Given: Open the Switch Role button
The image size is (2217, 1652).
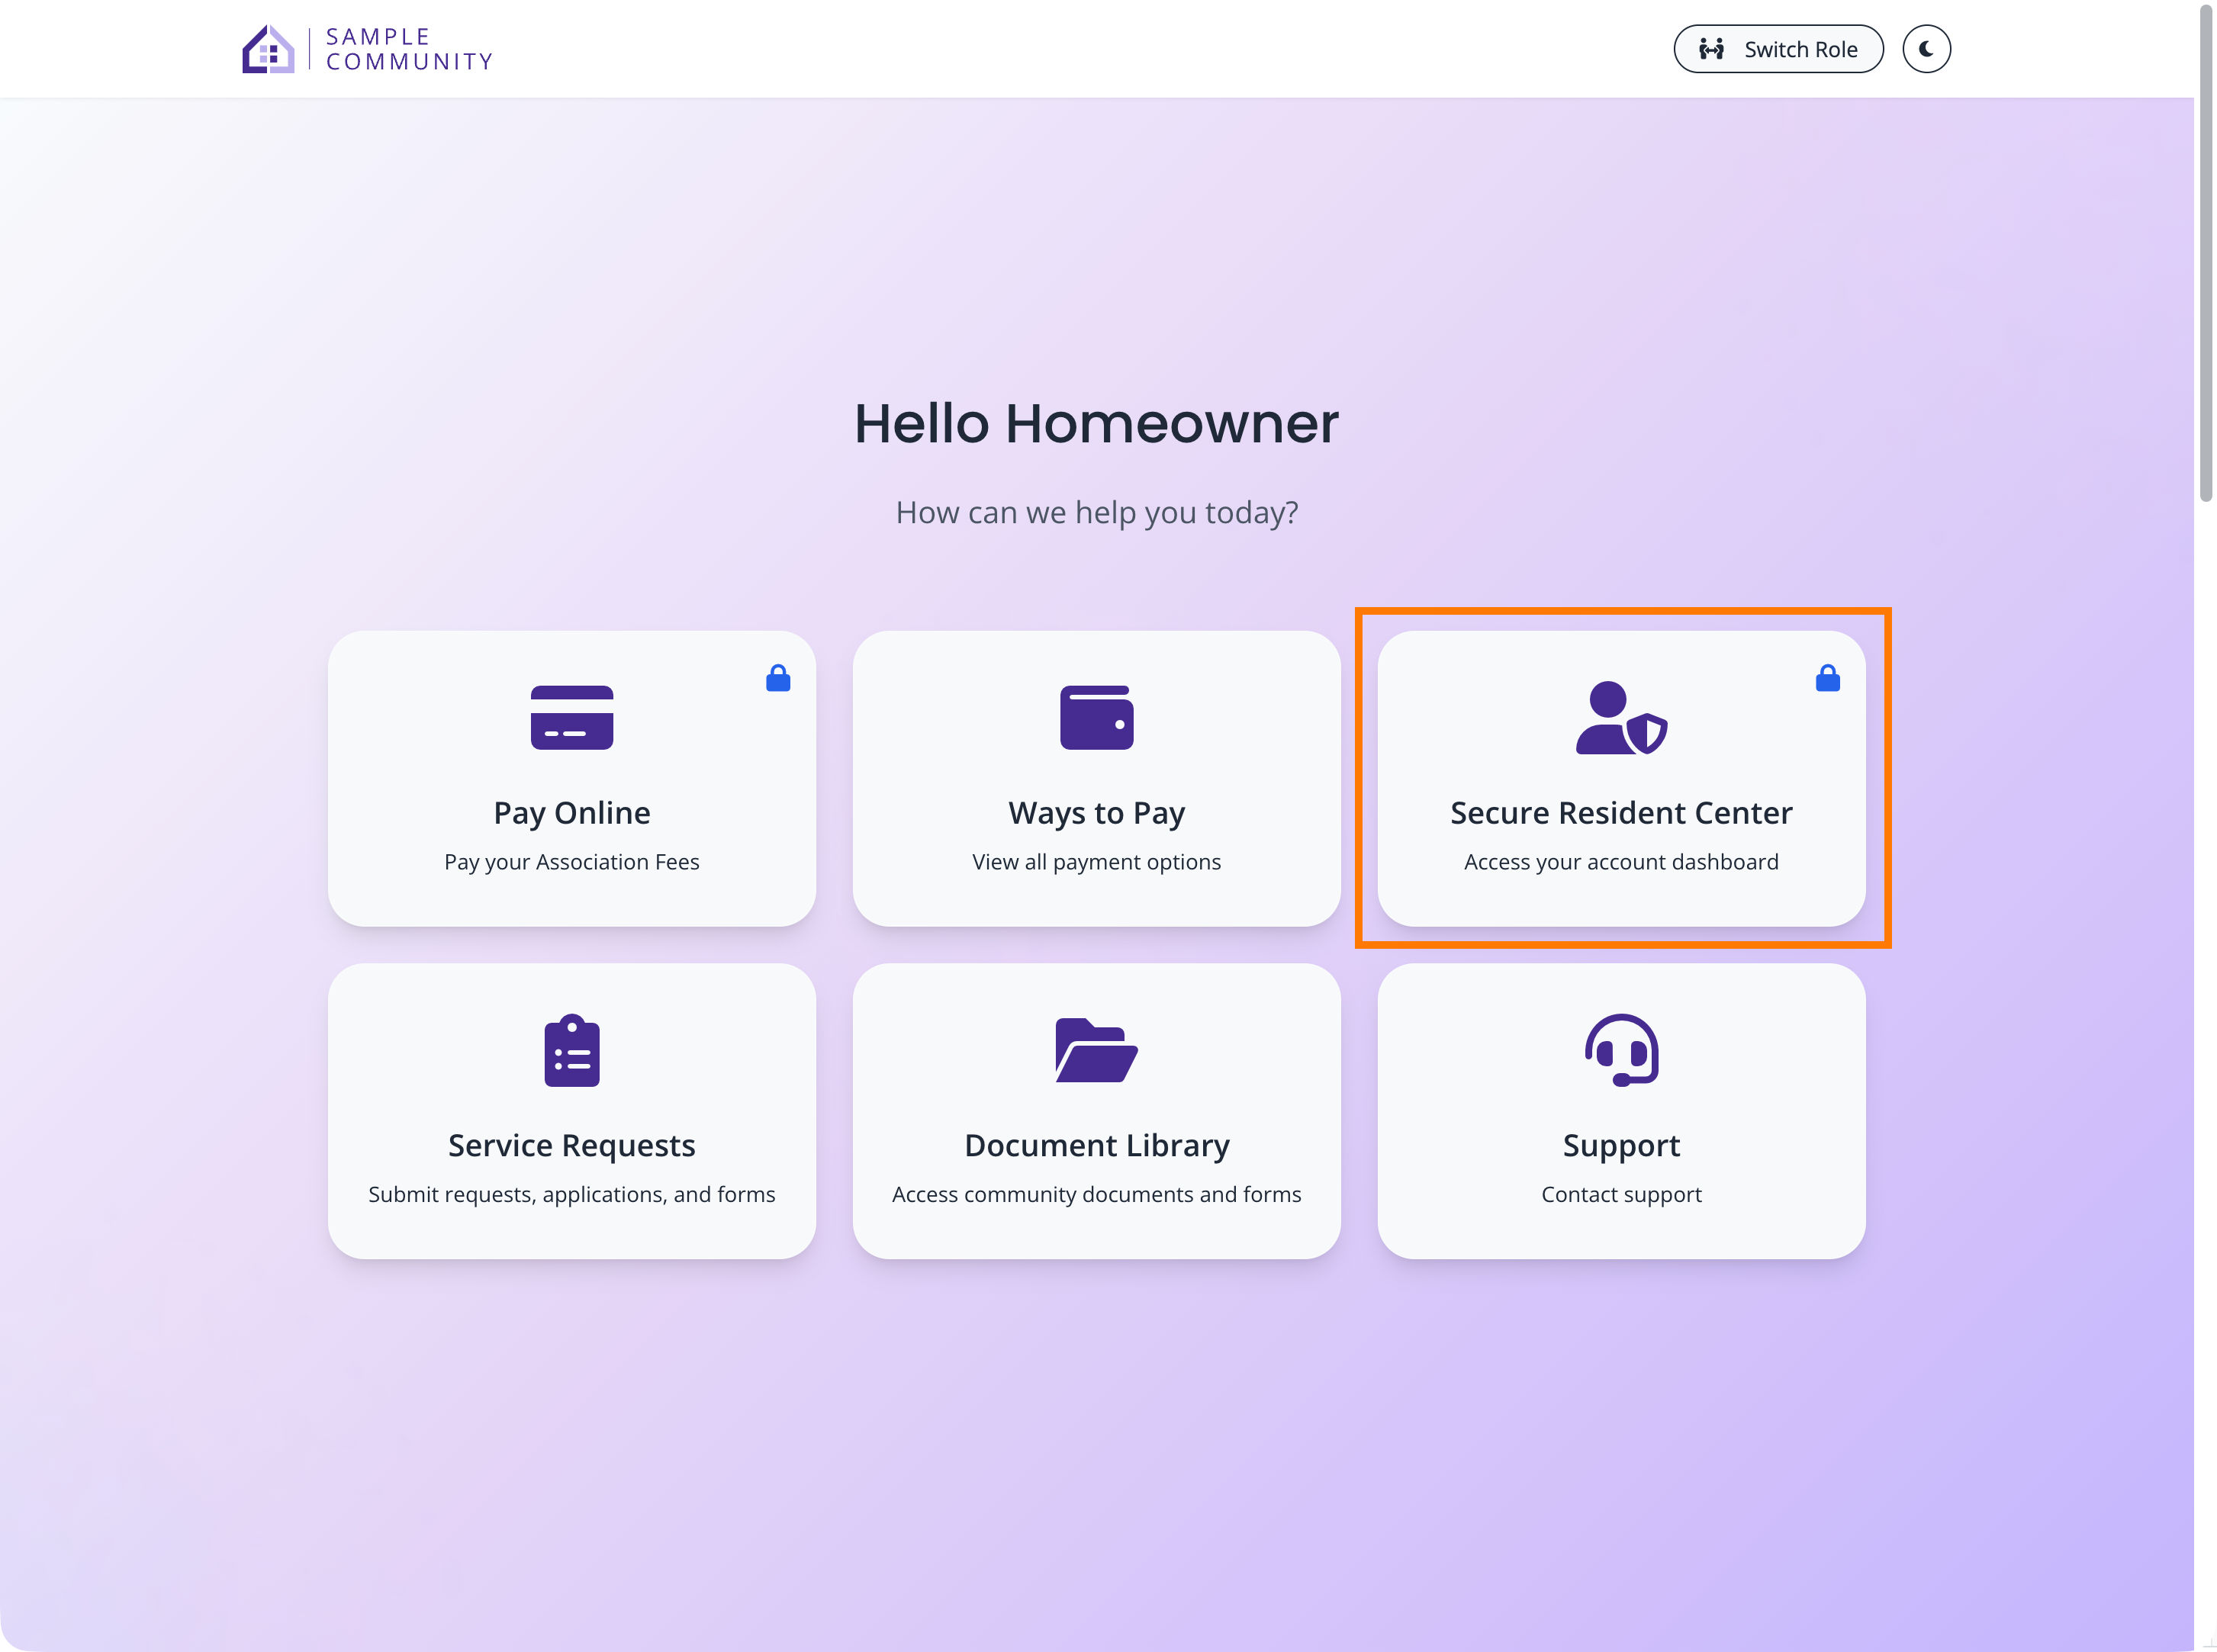Looking at the screenshot, I should click(1778, 49).
